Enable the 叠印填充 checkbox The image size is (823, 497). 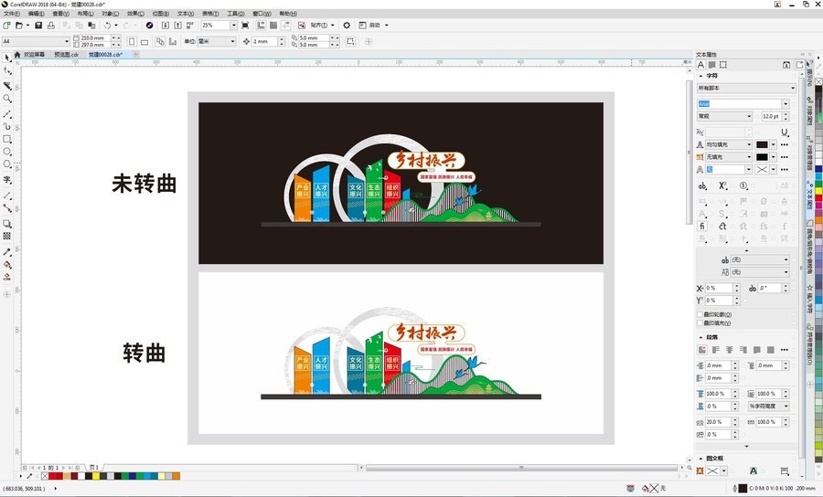pos(700,323)
